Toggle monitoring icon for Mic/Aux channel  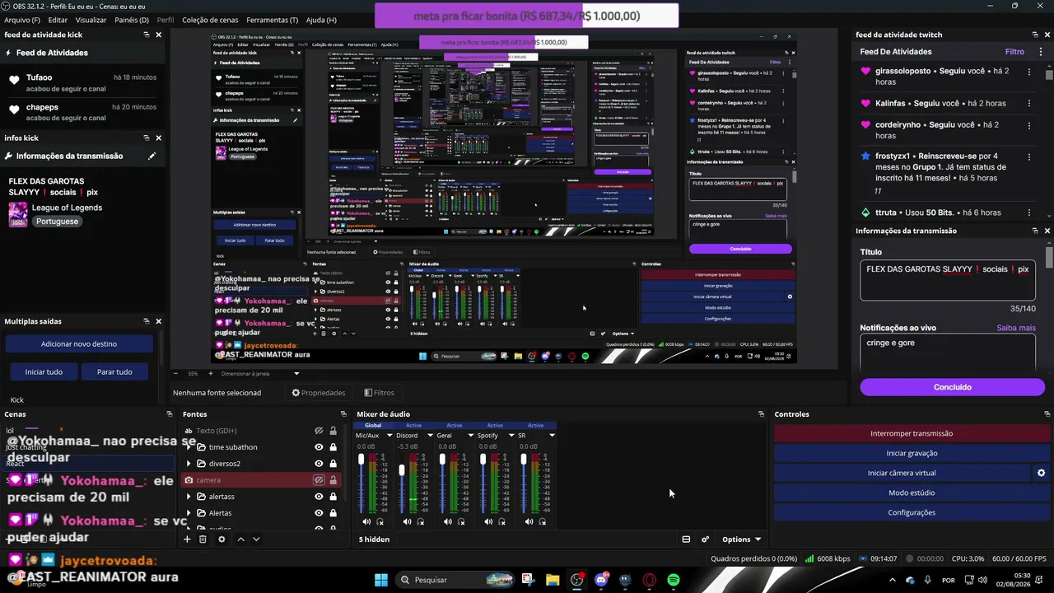(380, 521)
